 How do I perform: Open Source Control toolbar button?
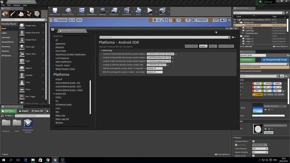click(68, 11)
